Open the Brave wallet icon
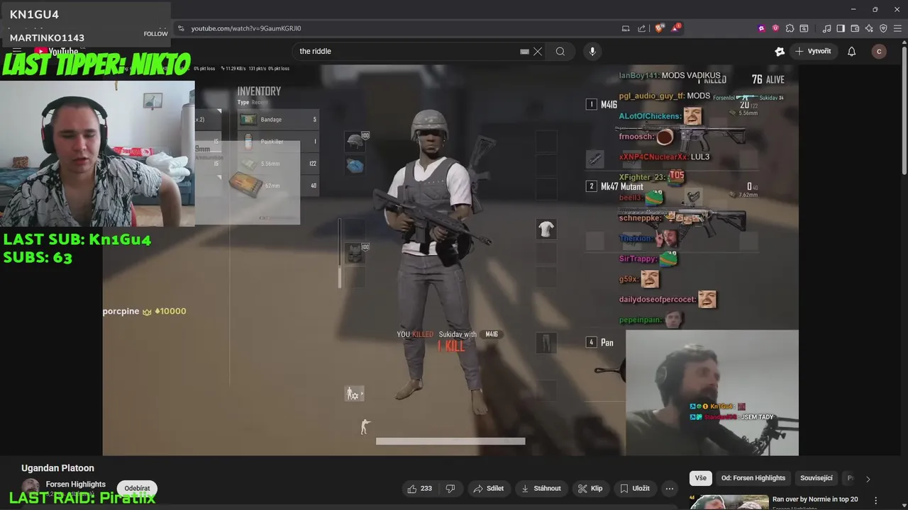The width and height of the screenshot is (908, 510). click(x=855, y=28)
